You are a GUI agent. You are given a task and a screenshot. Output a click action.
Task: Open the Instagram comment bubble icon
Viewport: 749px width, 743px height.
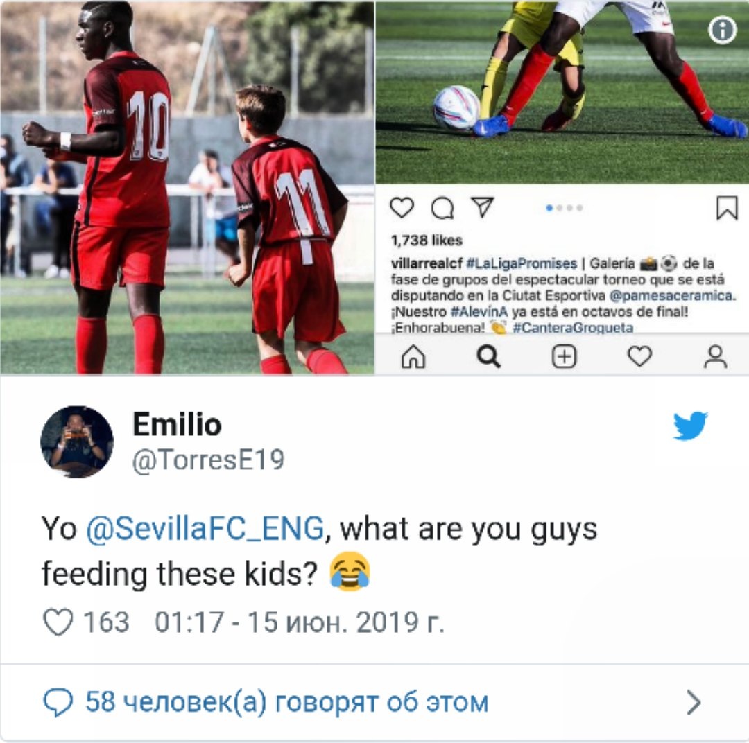click(x=442, y=208)
